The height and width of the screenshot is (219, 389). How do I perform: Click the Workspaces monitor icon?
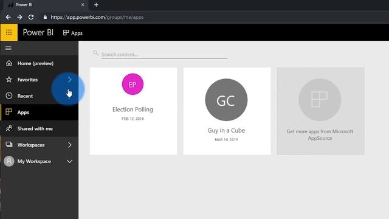tap(9, 145)
